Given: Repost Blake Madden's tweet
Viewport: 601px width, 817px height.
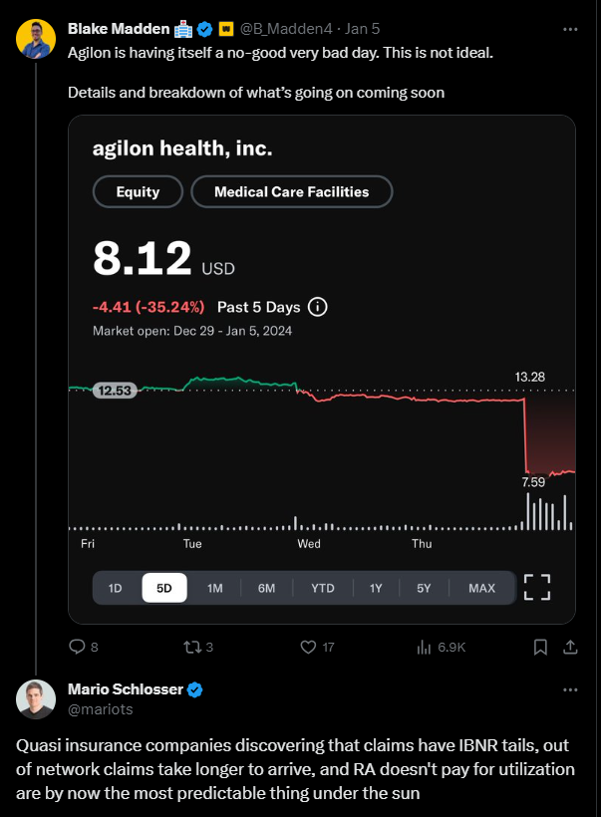Looking at the screenshot, I should (193, 647).
